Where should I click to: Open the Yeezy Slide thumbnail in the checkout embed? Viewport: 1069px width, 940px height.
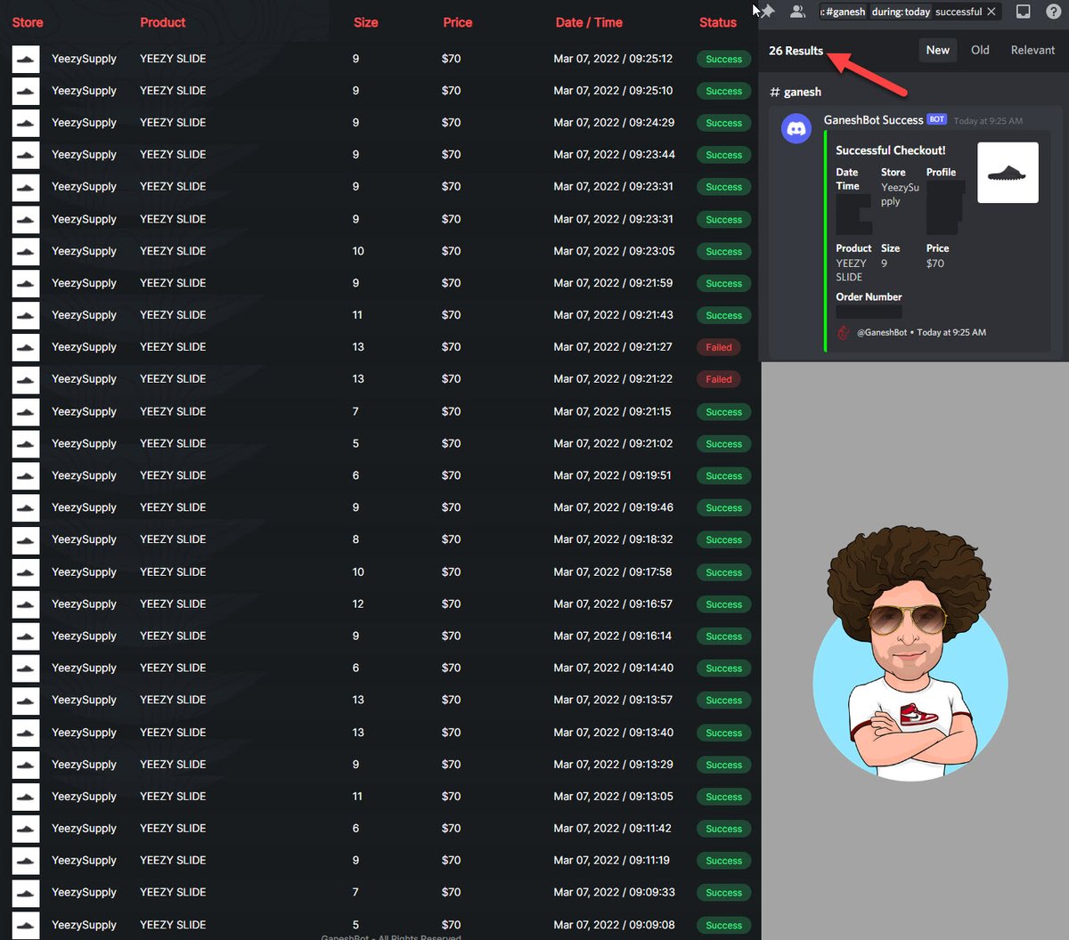[1008, 172]
